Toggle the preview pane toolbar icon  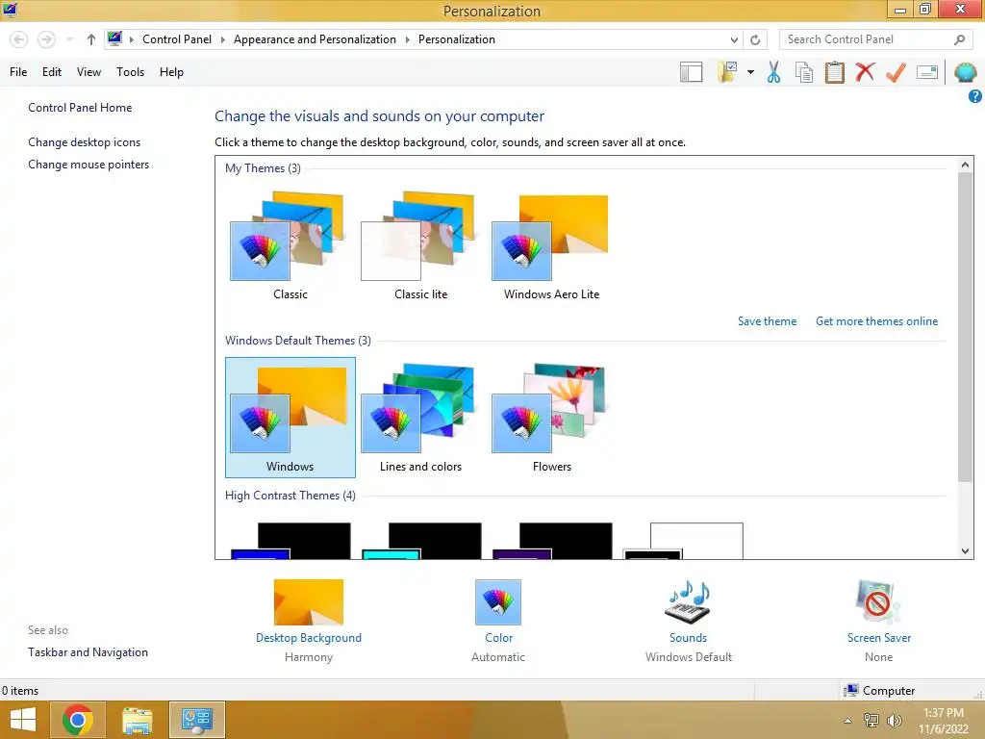[x=691, y=72]
